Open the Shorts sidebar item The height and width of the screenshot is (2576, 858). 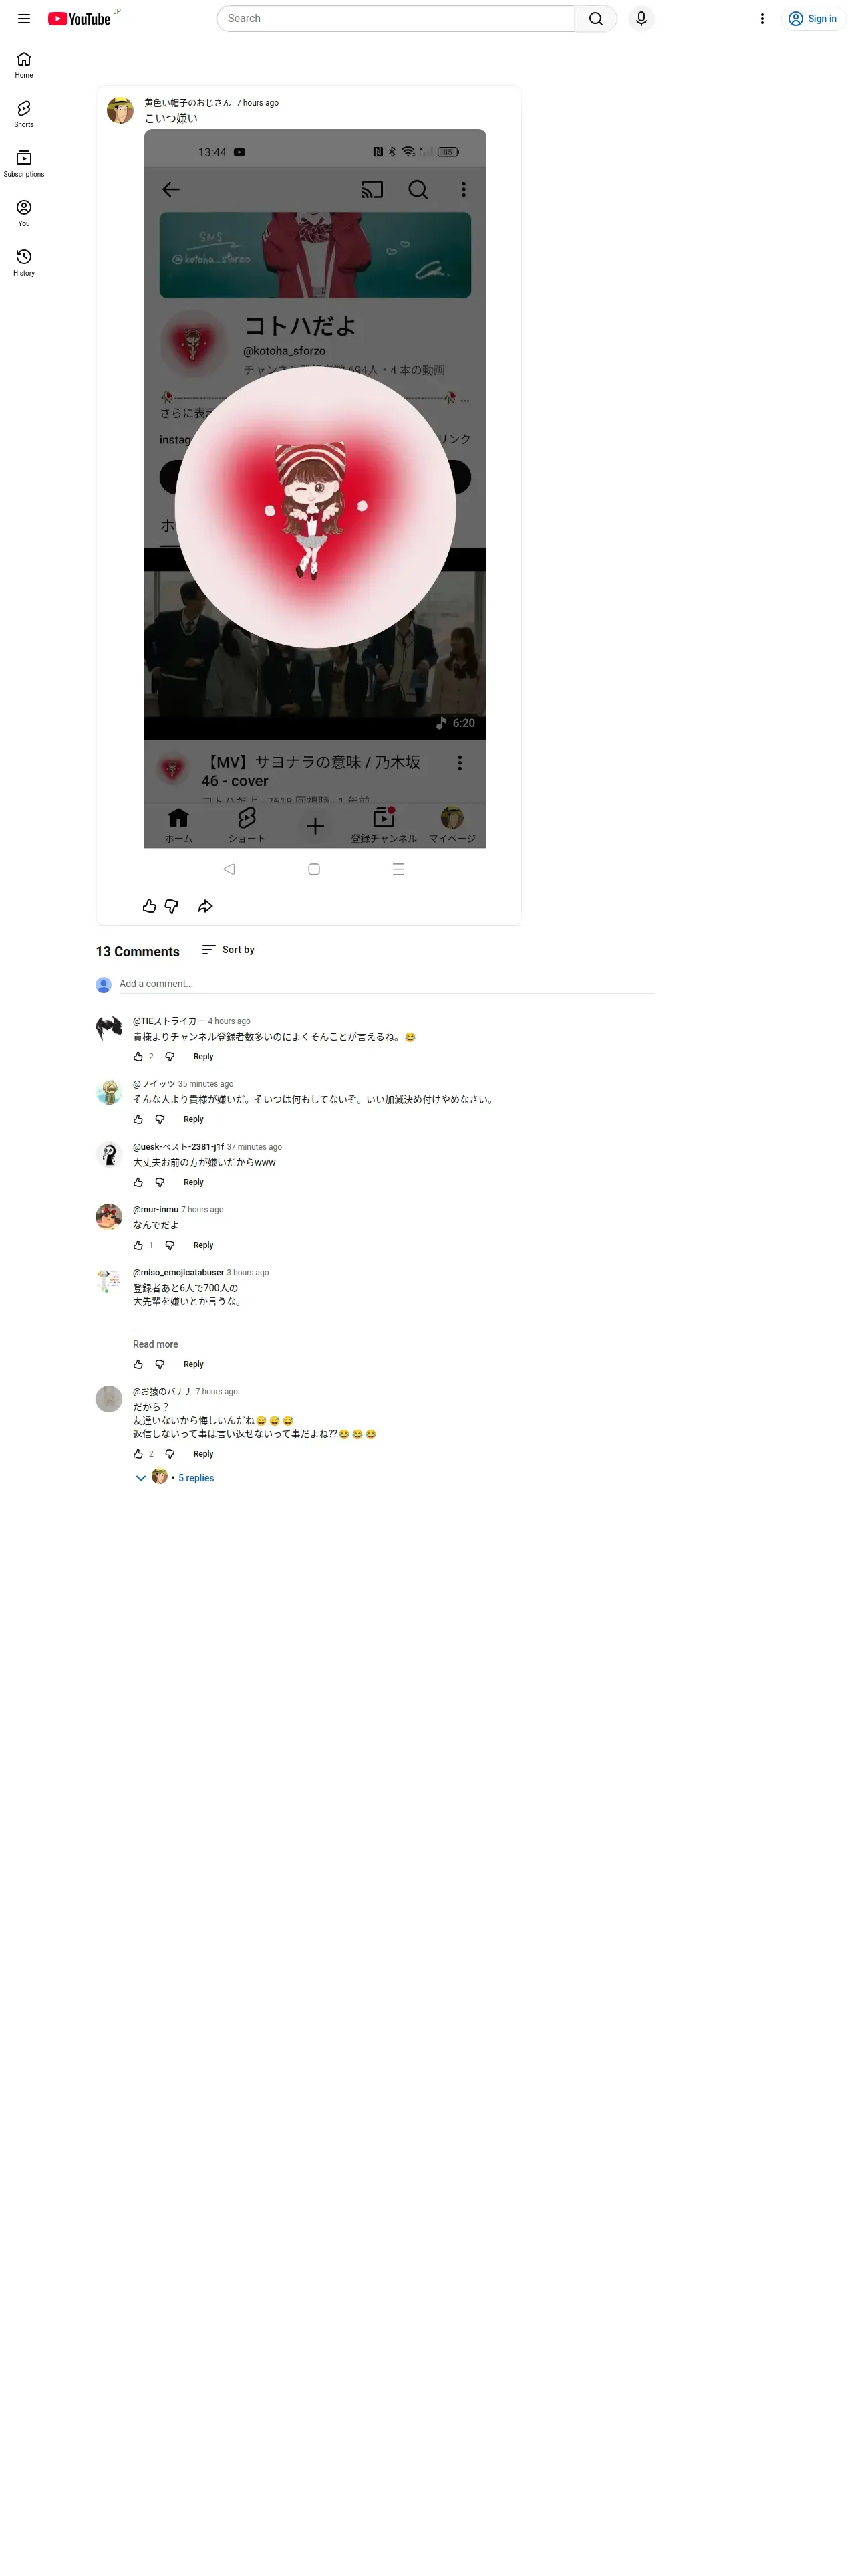click(24, 114)
